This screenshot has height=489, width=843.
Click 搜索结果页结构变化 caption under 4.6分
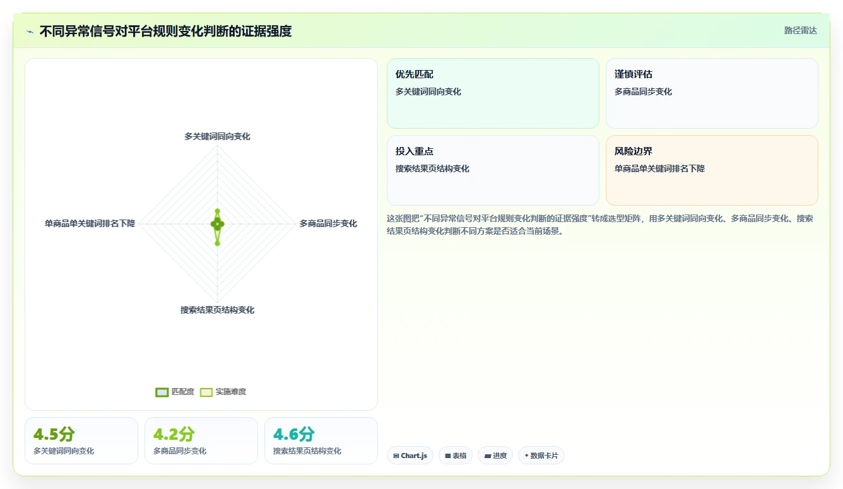click(x=307, y=451)
